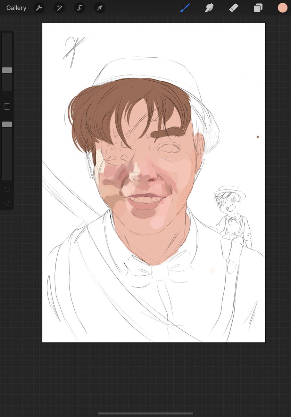Tap the brush opacity slider handle
Viewport: 291px width, 417px height.
pos(7,124)
